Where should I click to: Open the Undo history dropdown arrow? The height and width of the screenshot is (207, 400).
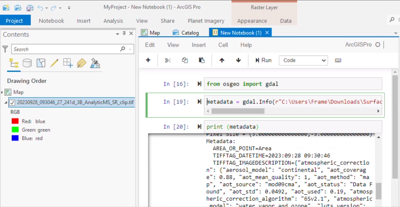[47, 8]
